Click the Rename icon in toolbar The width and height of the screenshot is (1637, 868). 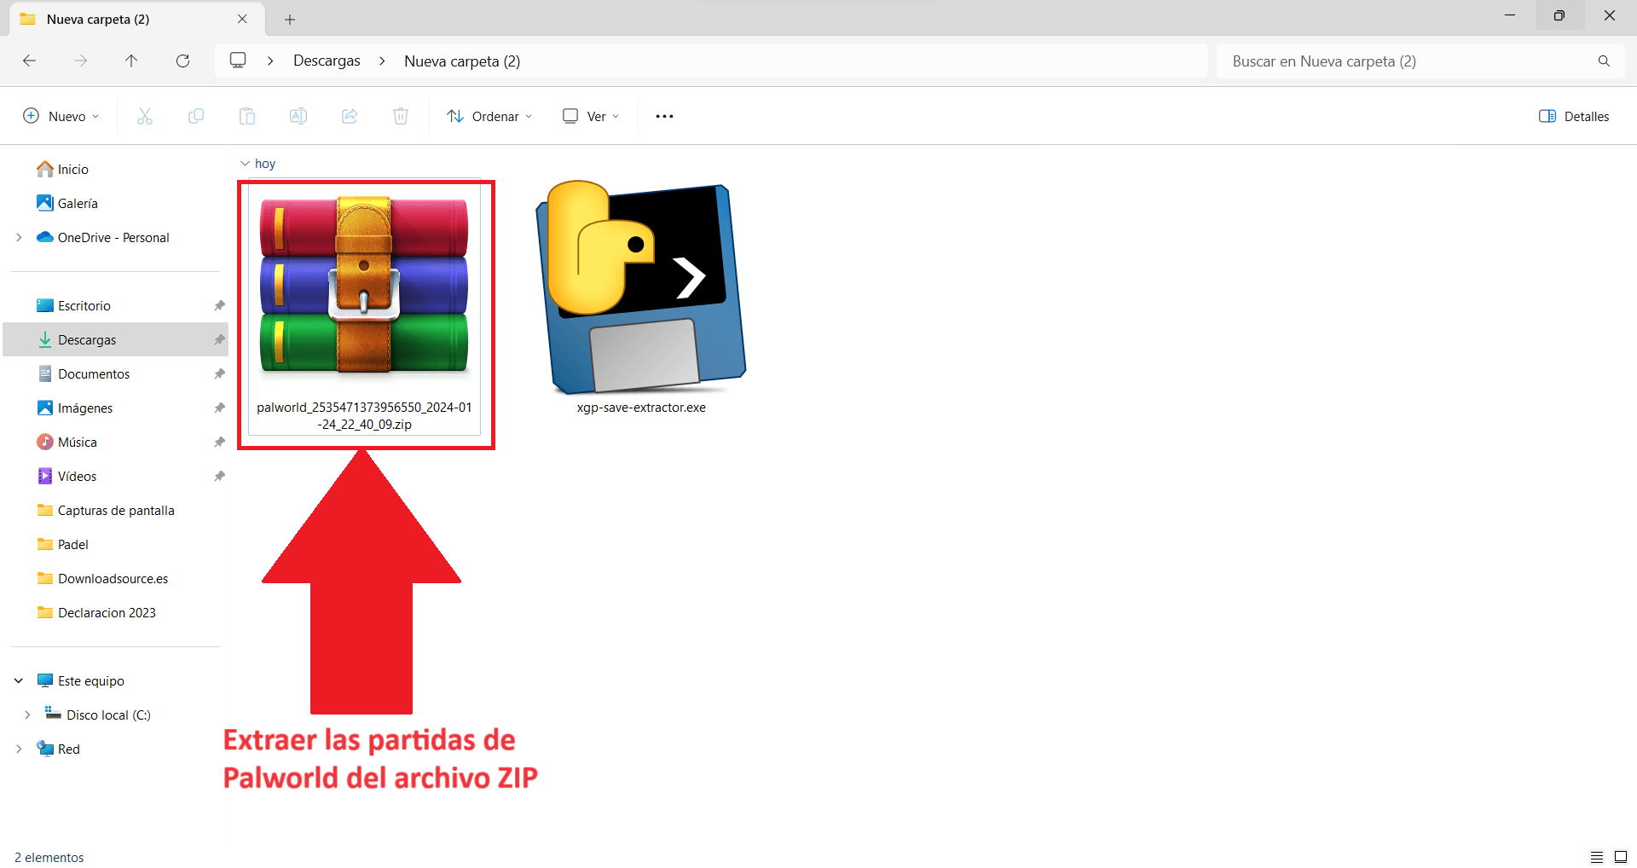tap(298, 116)
